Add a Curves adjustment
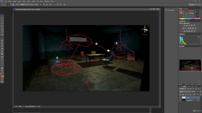This screenshot has height=113, width=202. (x=189, y=25)
